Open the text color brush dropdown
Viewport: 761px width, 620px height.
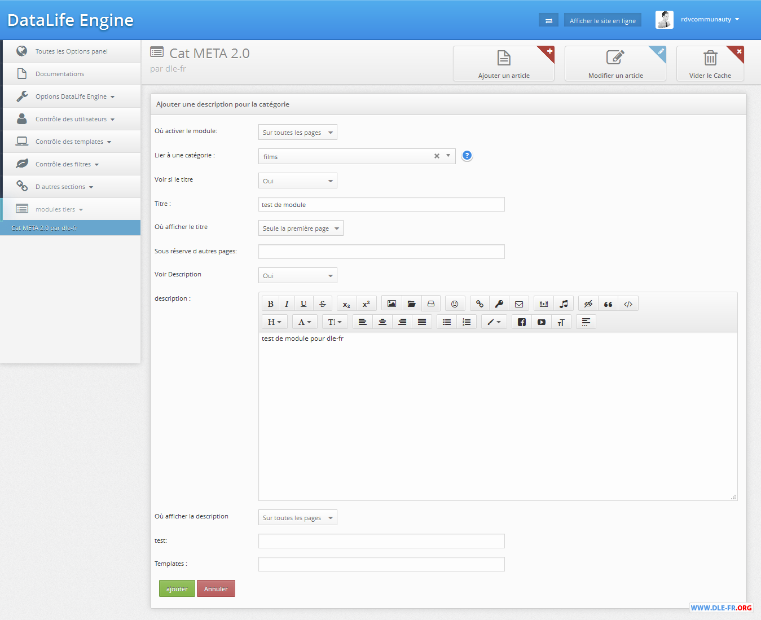click(x=494, y=322)
